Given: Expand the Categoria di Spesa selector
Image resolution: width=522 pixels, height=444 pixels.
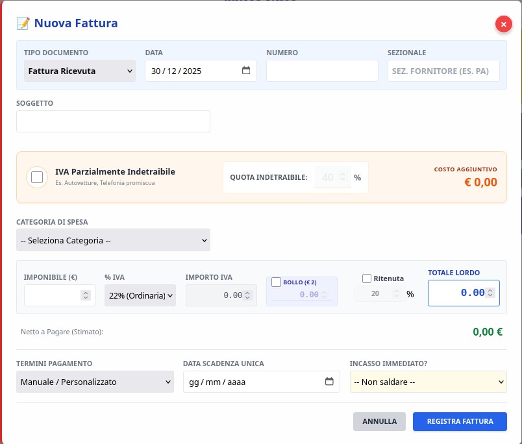Looking at the screenshot, I should click(113, 240).
